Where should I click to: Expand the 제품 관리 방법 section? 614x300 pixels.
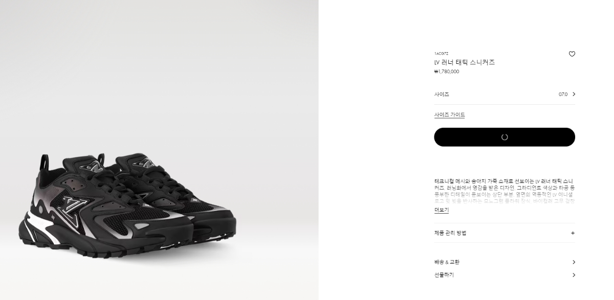tap(505, 233)
